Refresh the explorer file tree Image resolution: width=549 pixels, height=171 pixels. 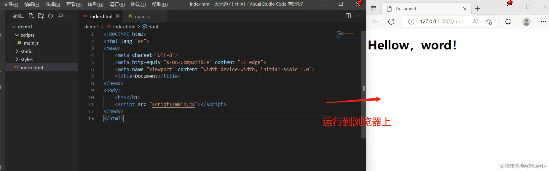point(51,16)
